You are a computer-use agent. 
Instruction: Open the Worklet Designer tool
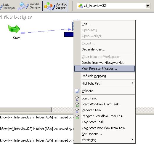coord(29,6)
